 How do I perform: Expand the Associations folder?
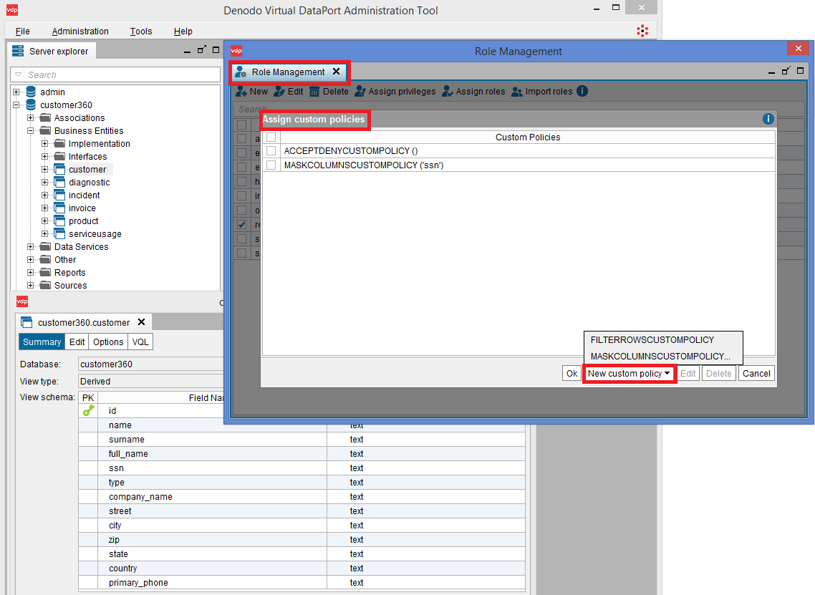(x=30, y=118)
